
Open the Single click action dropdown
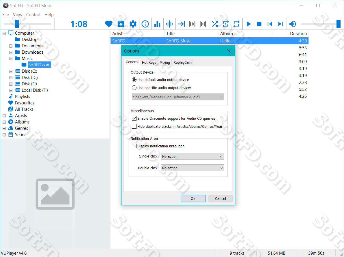click(192, 156)
